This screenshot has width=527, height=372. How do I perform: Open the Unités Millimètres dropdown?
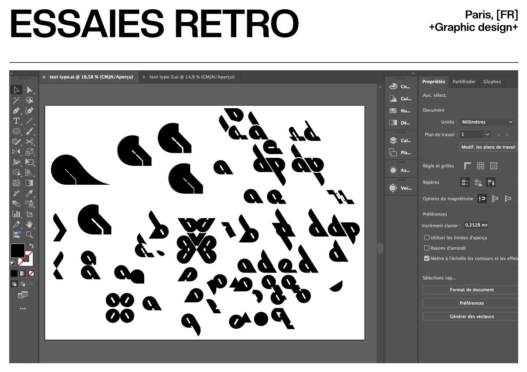487,122
